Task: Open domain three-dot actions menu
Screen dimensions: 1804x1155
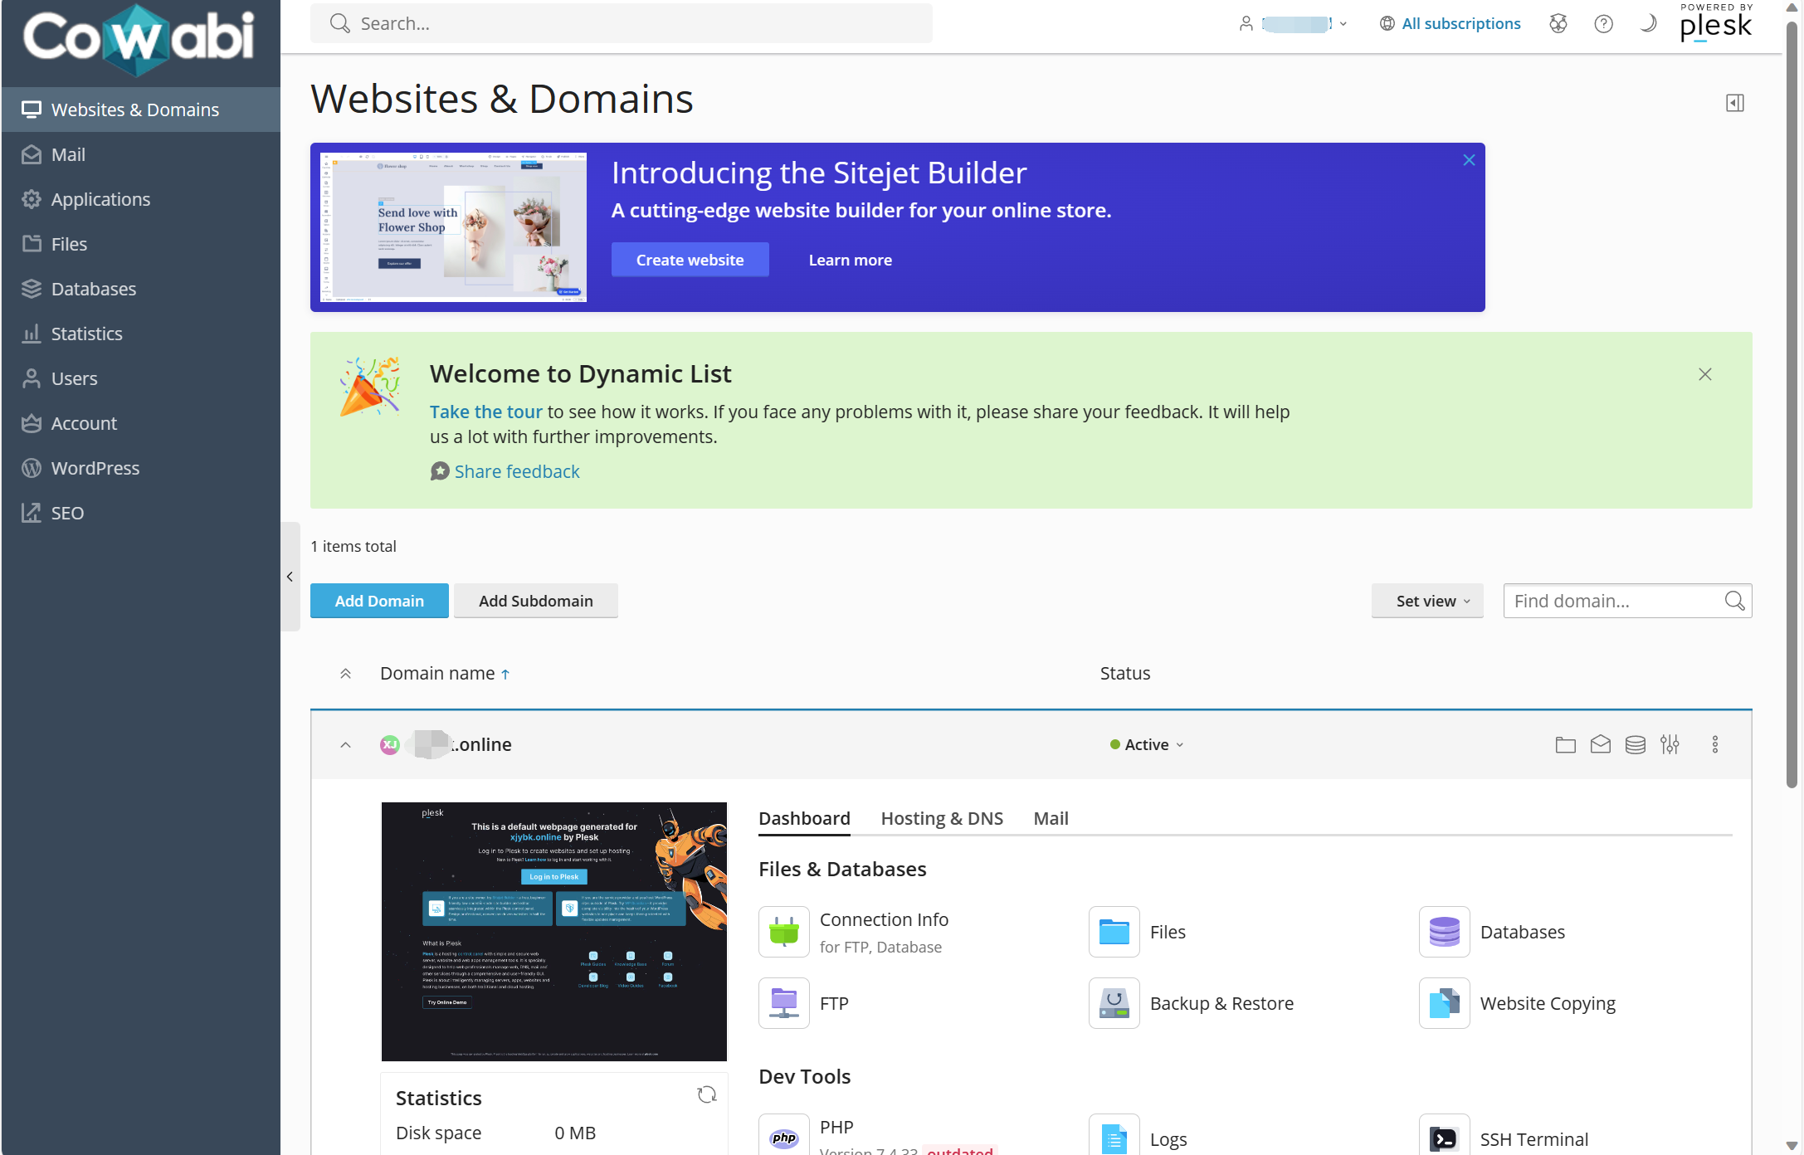Action: tap(1715, 744)
